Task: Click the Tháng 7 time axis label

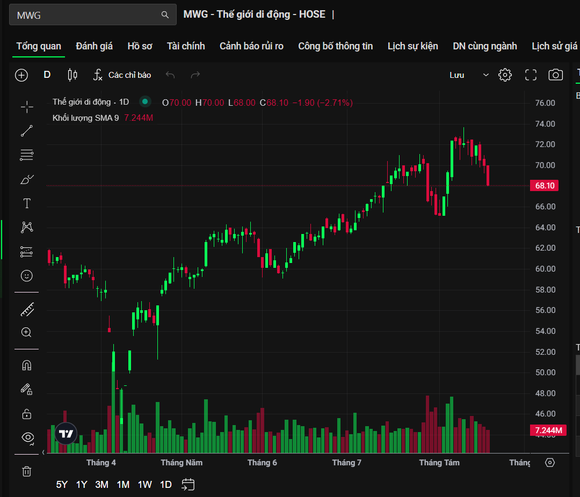Action: [x=346, y=463]
